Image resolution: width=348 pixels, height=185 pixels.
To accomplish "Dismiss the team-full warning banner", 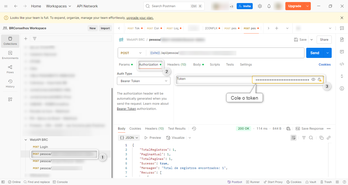I will (x=342, y=18).
